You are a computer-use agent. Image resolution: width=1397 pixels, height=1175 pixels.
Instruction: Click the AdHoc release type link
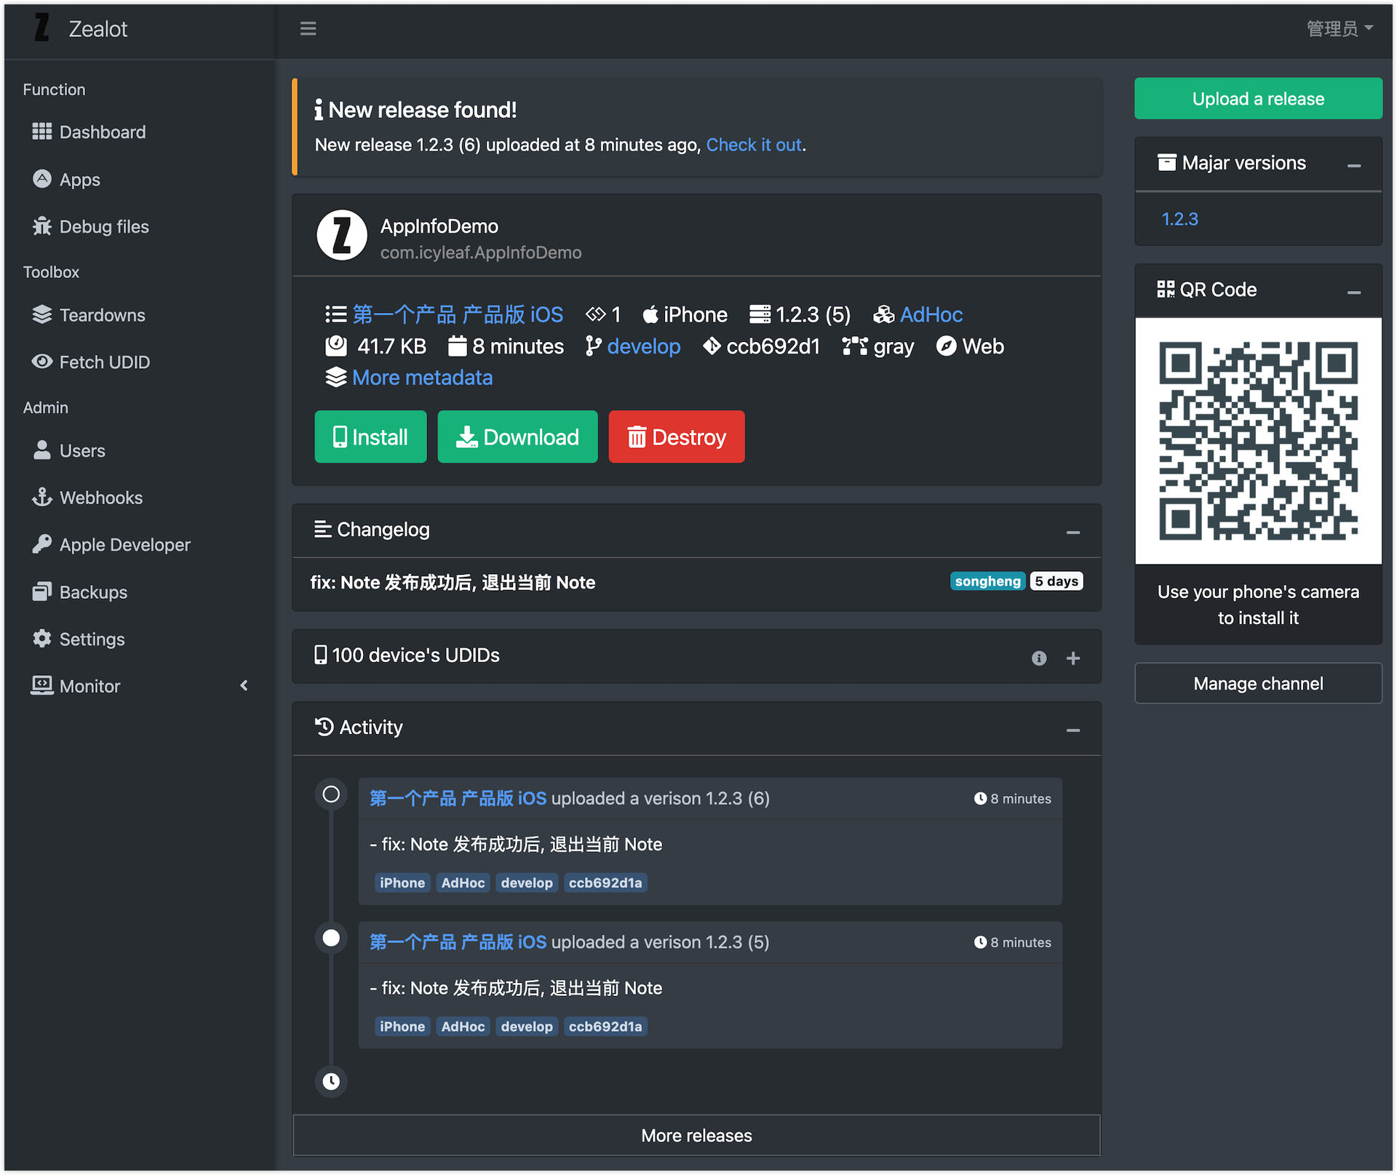click(931, 314)
